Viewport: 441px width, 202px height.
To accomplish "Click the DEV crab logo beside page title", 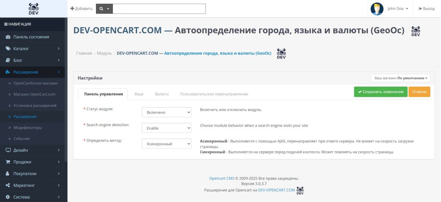I will click(416, 31).
